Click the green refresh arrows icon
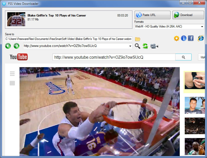The width and height of the screenshot is (207, 158). click(145, 46)
